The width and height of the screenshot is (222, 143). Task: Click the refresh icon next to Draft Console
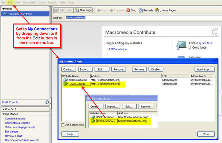pyautogui.click(x=47, y=102)
